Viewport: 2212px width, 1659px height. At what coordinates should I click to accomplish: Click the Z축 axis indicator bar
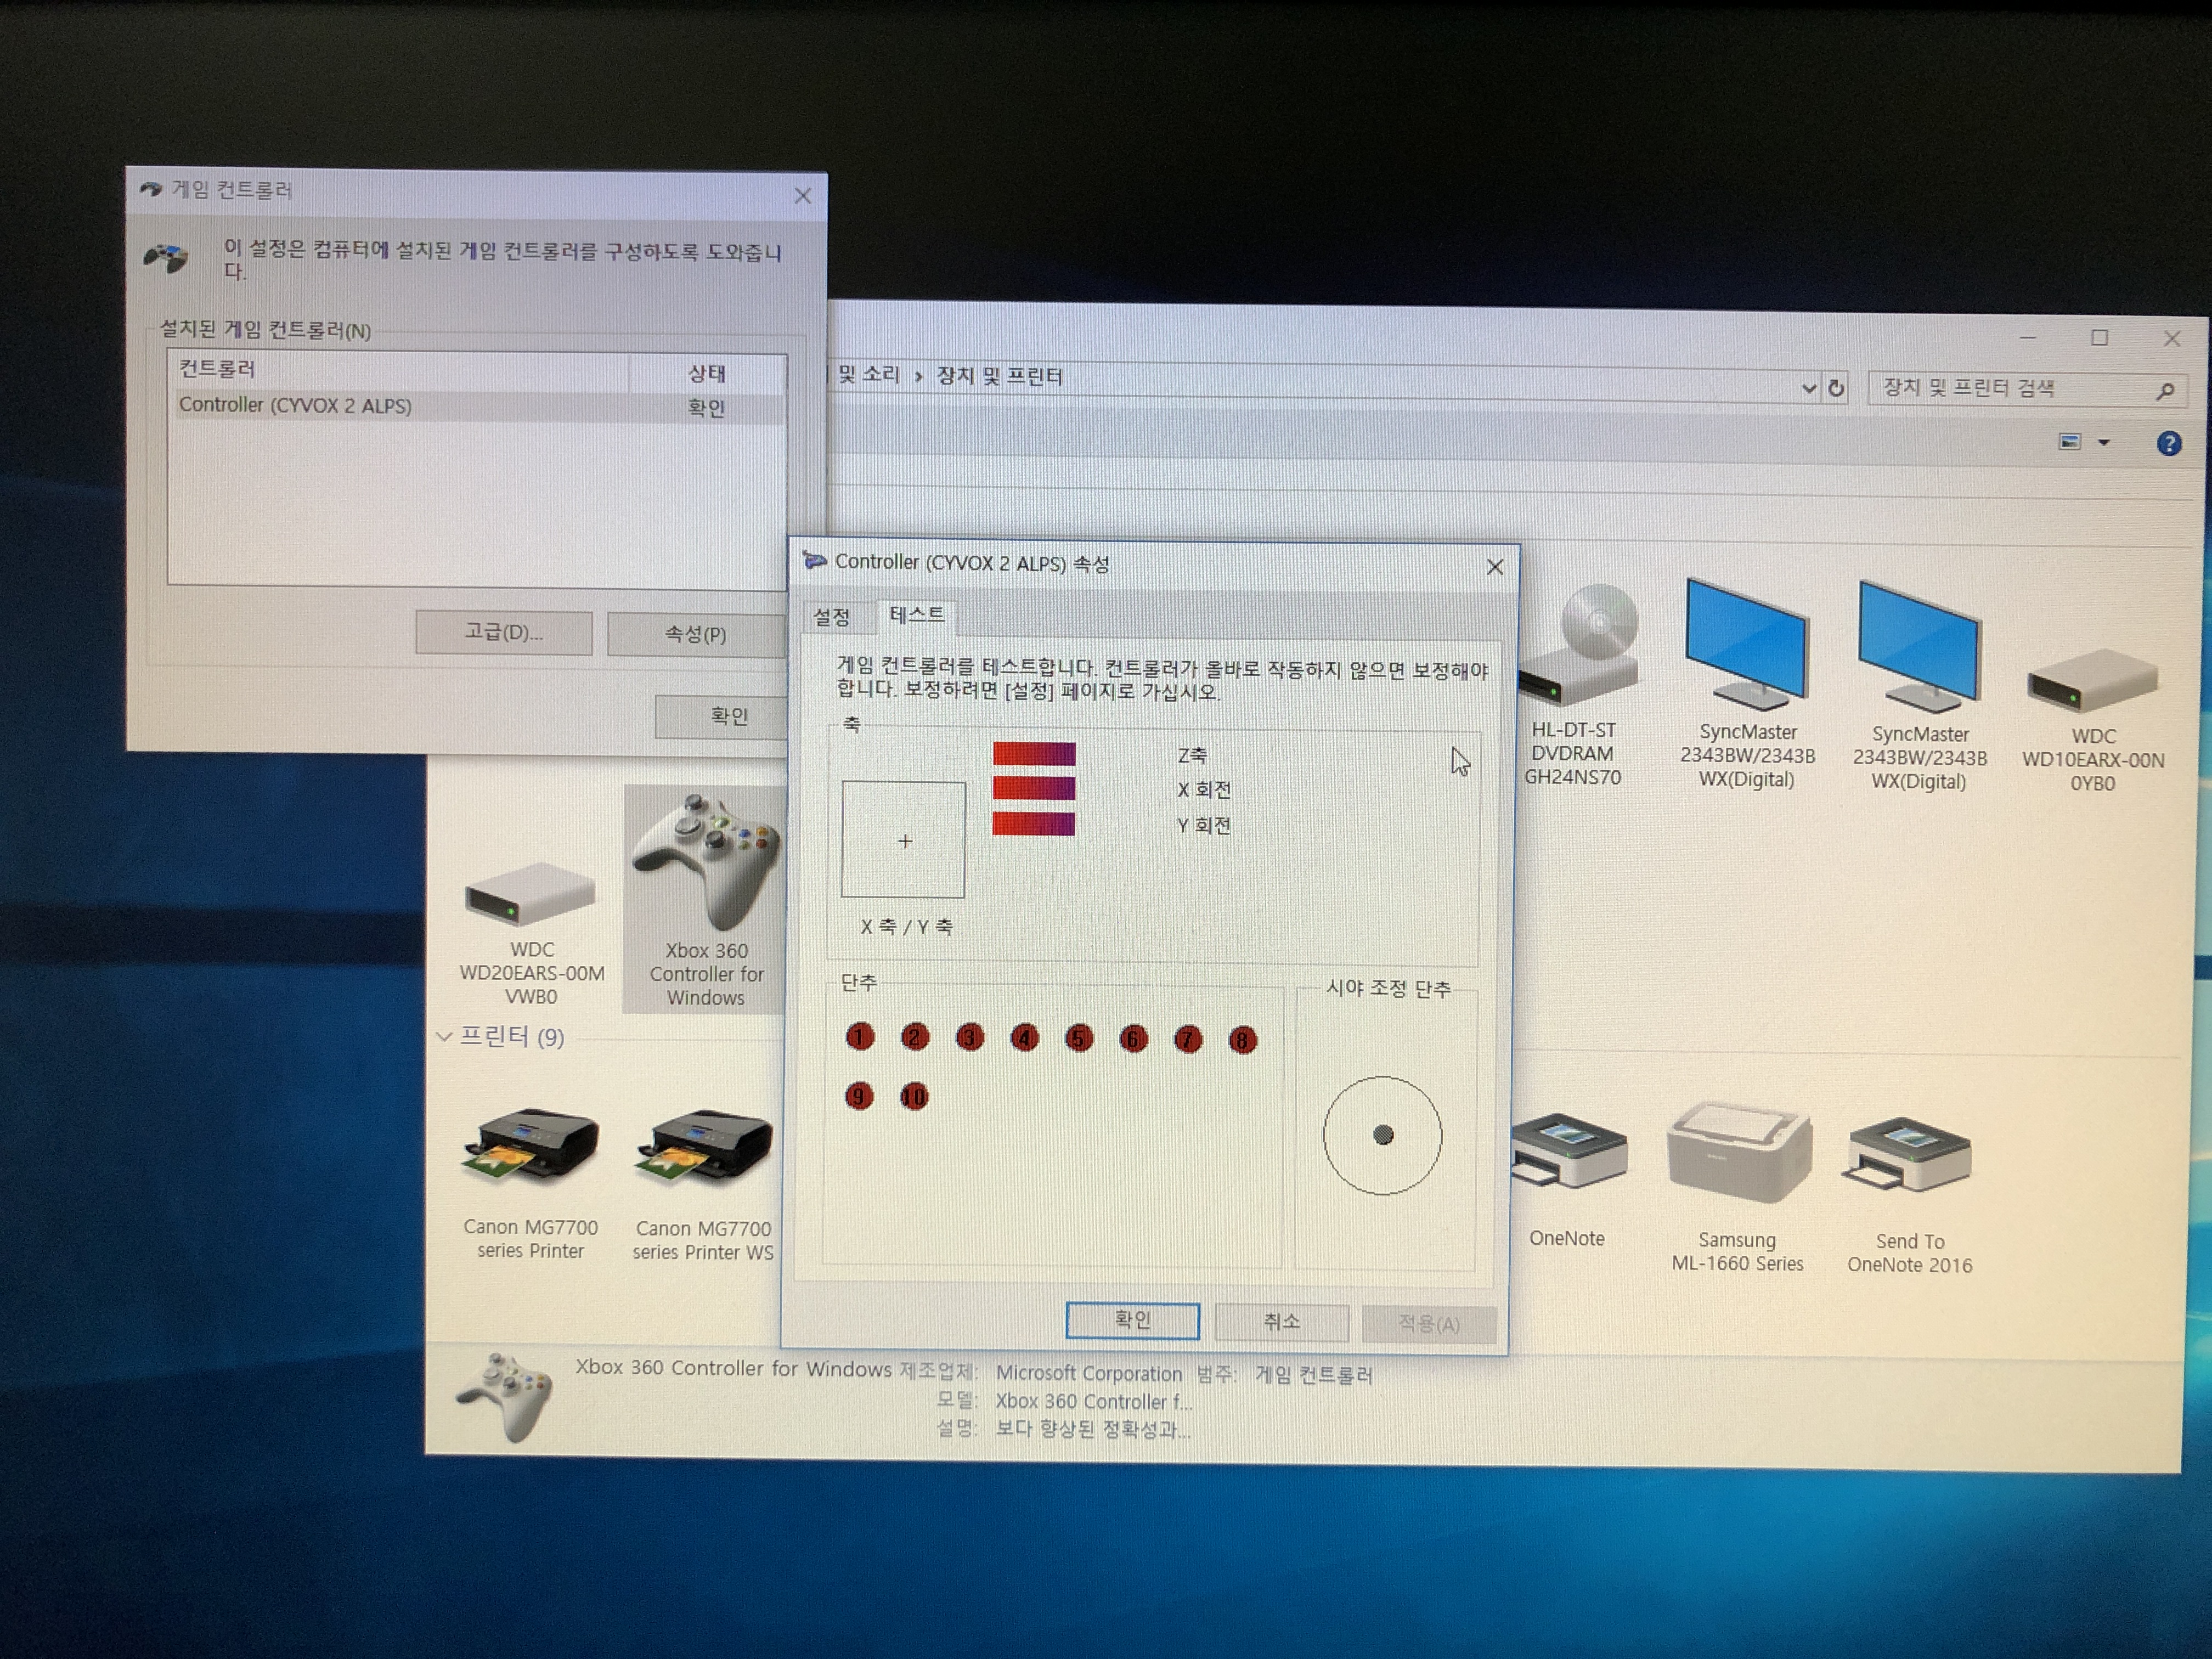point(1034,754)
